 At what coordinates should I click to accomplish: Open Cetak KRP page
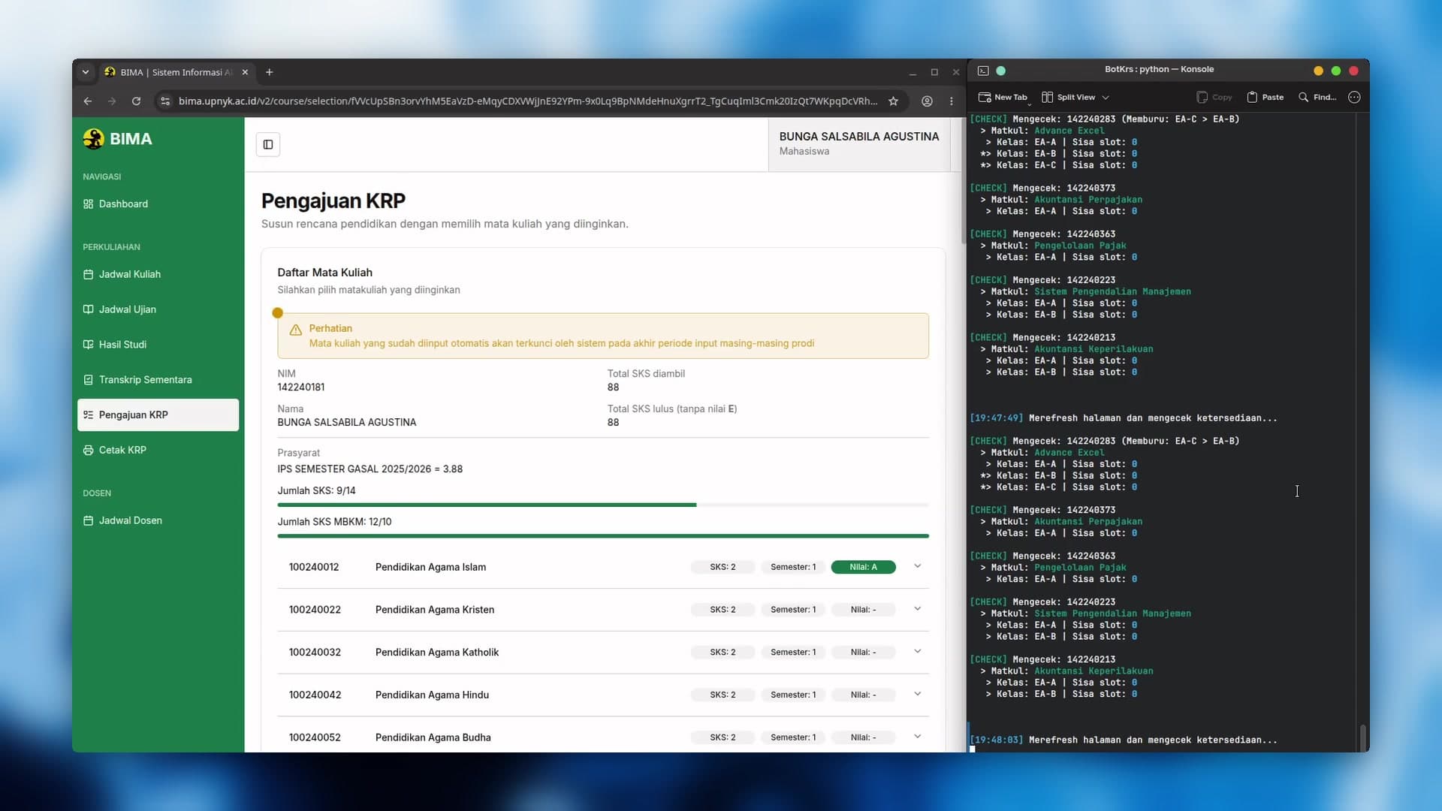[158, 450]
